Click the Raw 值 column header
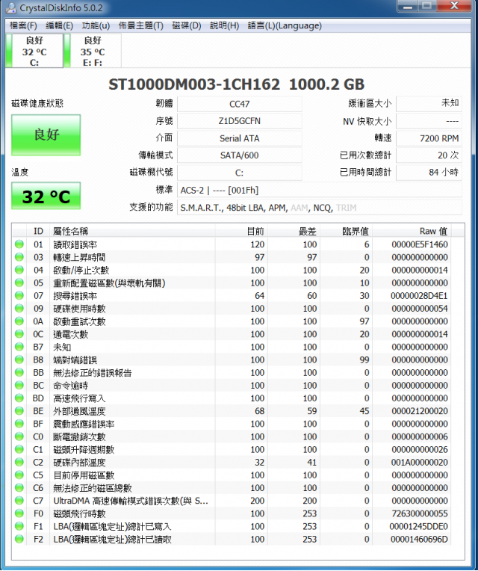This screenshot has height=571, width=478. (412, 231)
